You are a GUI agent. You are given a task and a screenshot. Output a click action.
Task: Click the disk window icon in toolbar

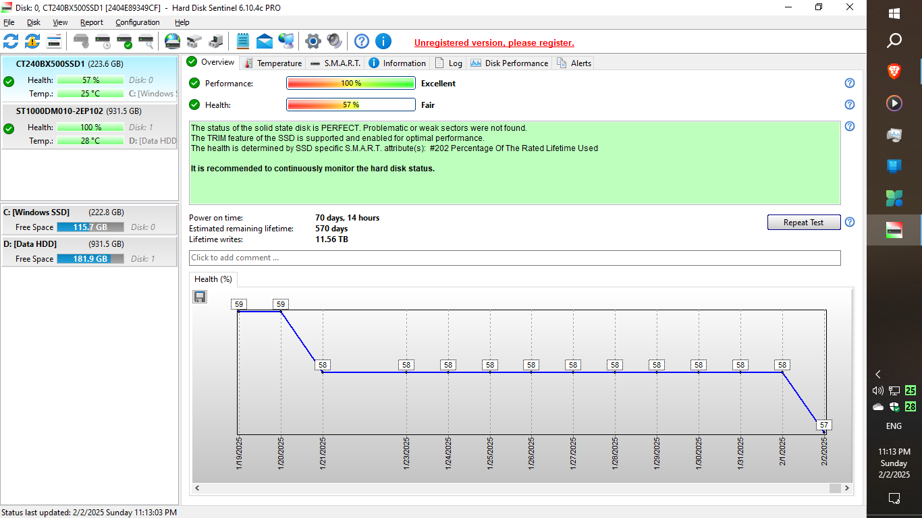tap(54, 41)
